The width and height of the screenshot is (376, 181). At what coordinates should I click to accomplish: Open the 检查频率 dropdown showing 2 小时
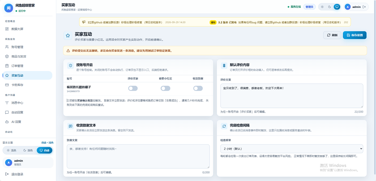click(x=292, y=149)
